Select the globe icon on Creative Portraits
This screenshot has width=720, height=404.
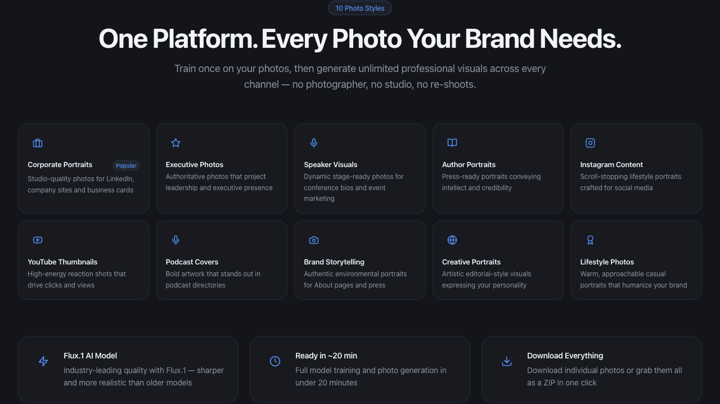tap(452, 240)
